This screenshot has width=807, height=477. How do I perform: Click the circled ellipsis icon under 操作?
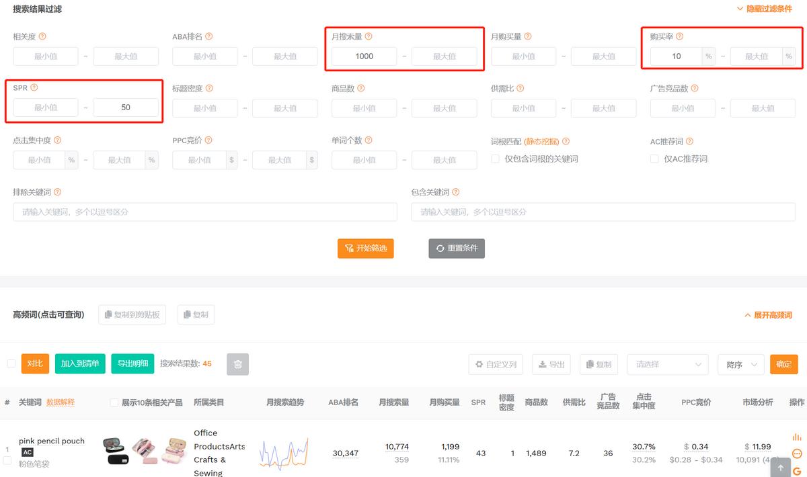click(x=797, y=452)
